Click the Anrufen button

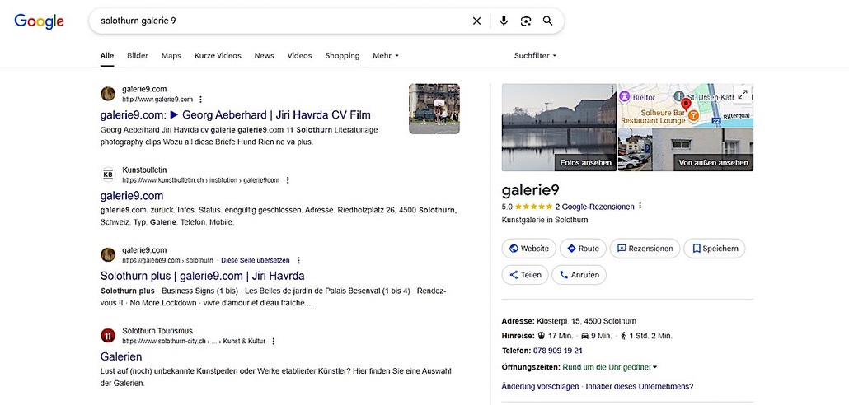(579, 275)
